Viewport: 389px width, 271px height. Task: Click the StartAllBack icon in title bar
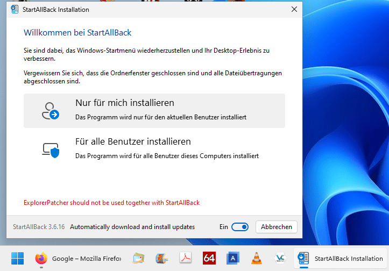click(x=15, y=10)
